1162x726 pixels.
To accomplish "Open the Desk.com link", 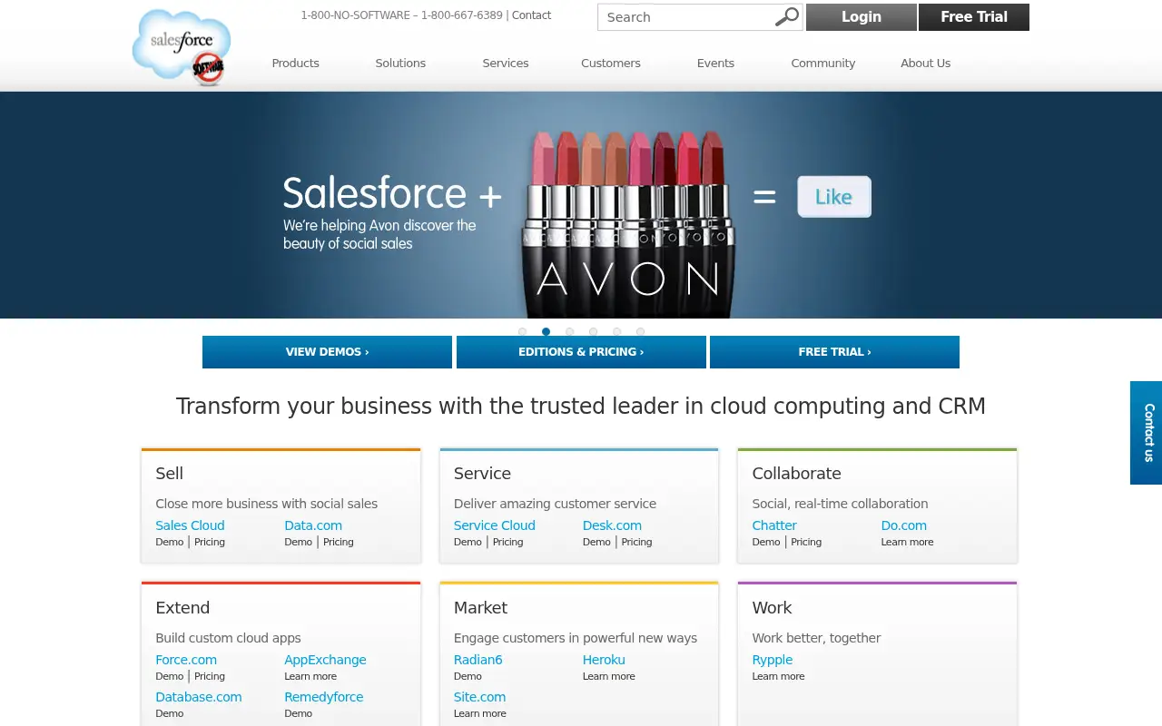I will pos(612,525).
